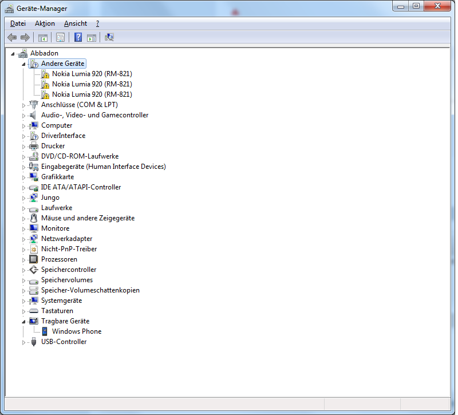Click the Windows Phone device icon
458x415 pixels.
tap(45, 331)
